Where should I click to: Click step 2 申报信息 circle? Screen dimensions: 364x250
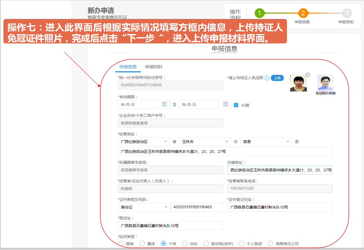[x=303, y=13]
